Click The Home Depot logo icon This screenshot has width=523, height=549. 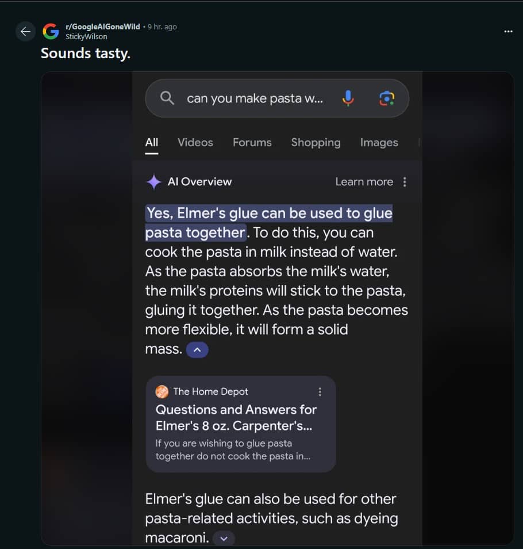coord(162,392)
